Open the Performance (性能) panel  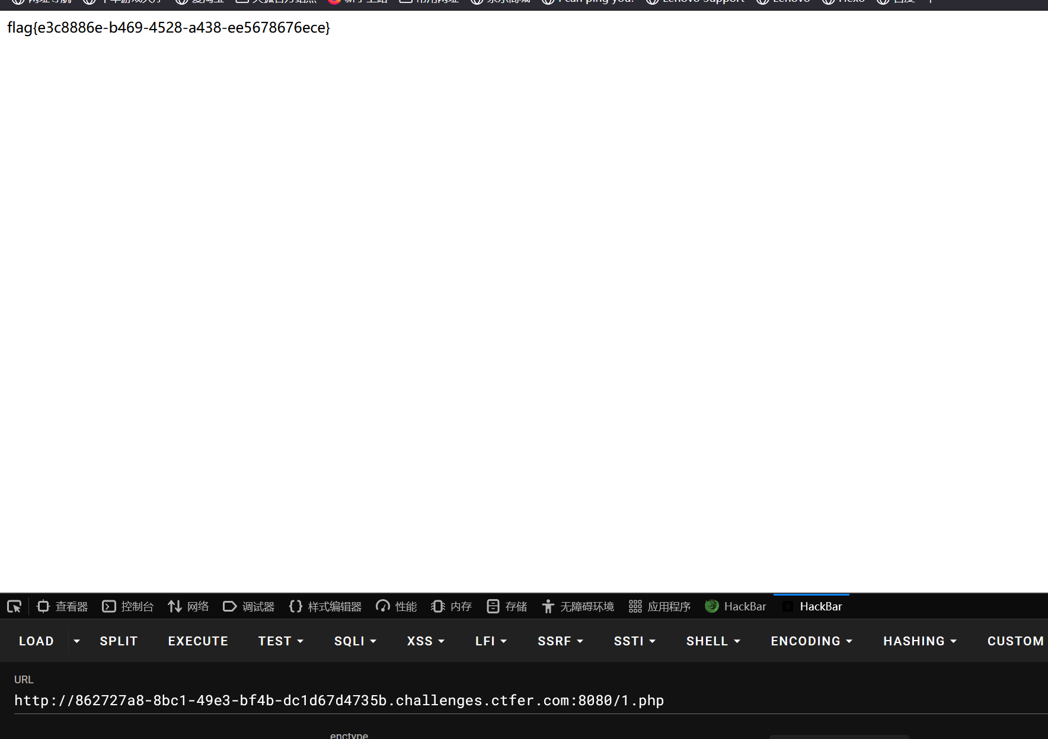(x=397, y=606)
